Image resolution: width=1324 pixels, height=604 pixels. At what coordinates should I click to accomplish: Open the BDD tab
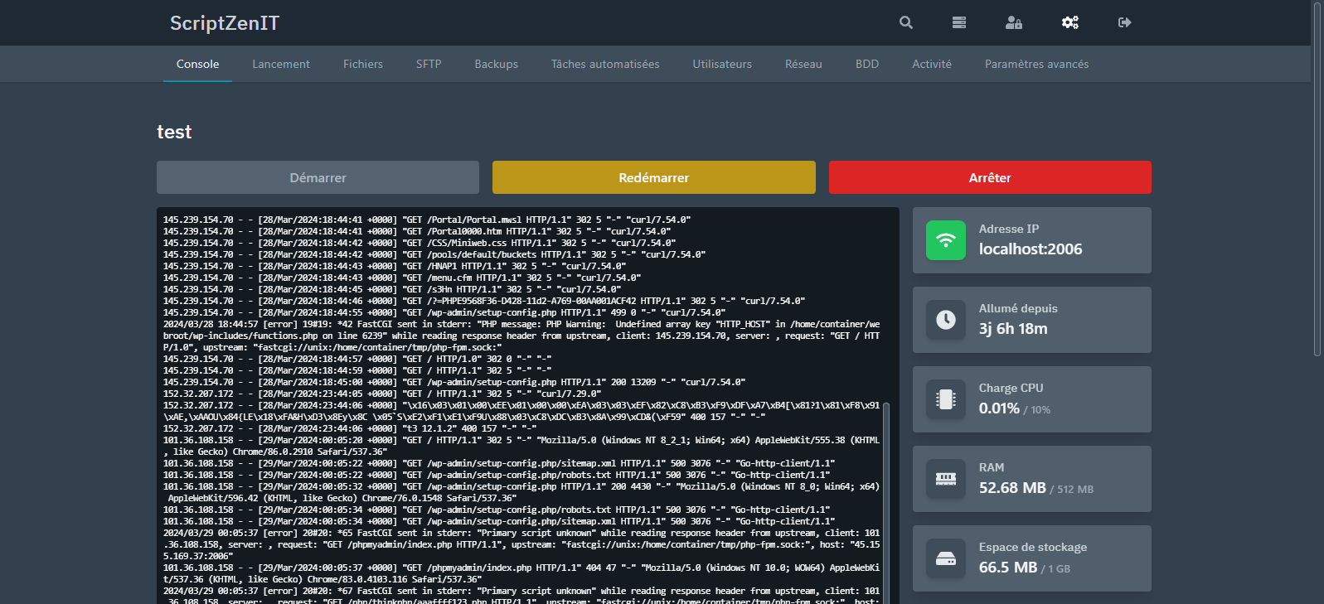click(x=867, y=64)
